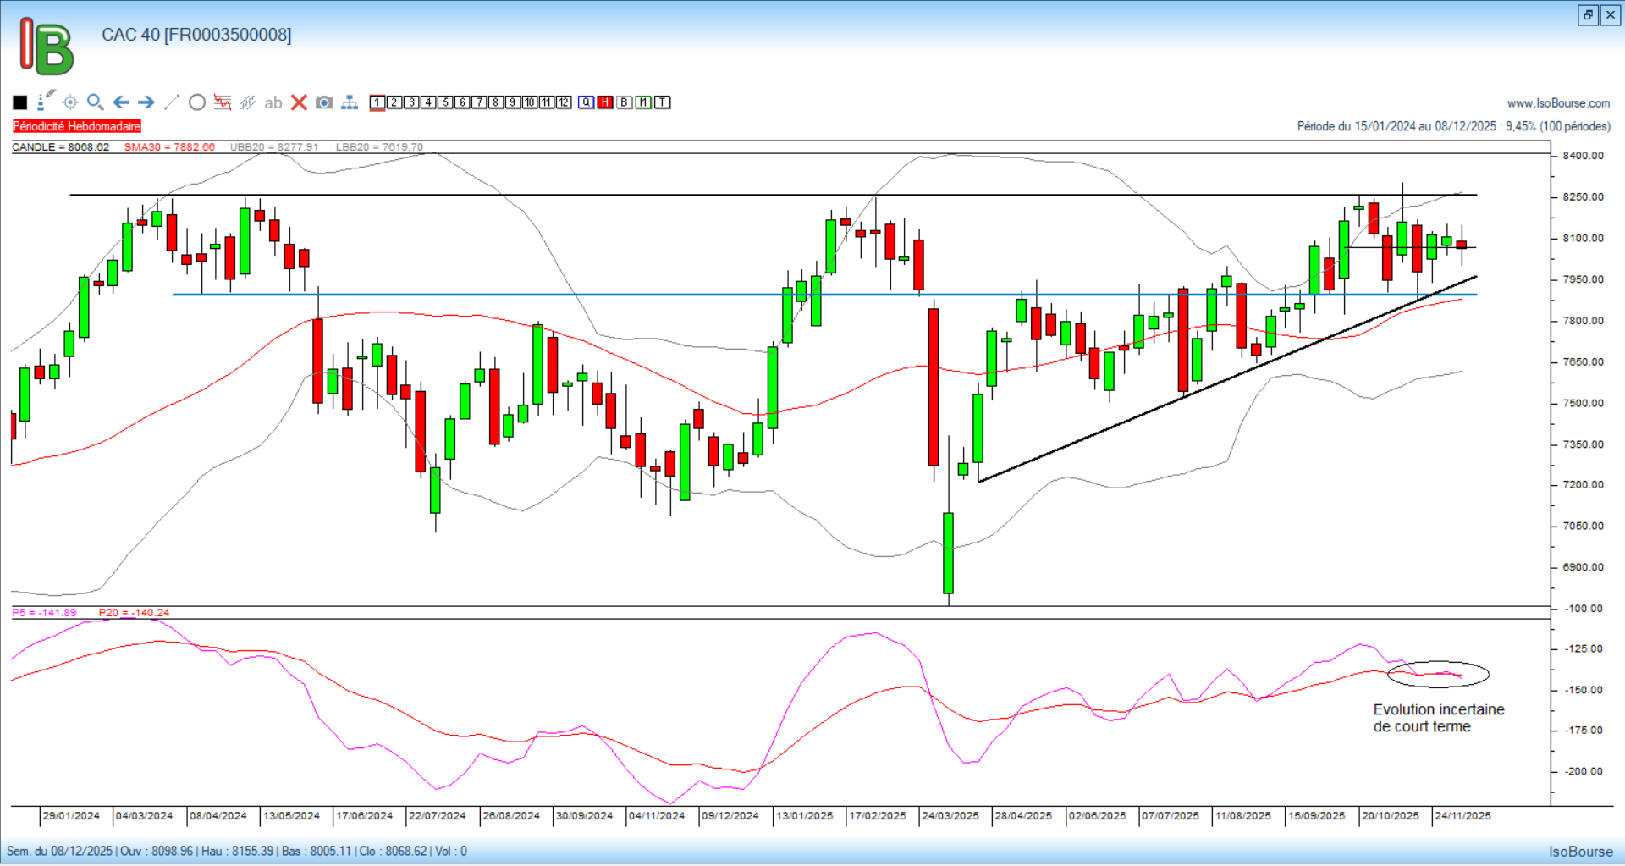Click the restore window button
The height and width of the screenshot is (866, 1625).
1588,14
